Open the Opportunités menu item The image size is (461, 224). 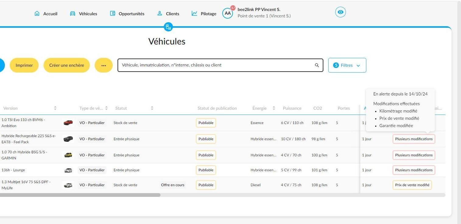pos(127,14)
